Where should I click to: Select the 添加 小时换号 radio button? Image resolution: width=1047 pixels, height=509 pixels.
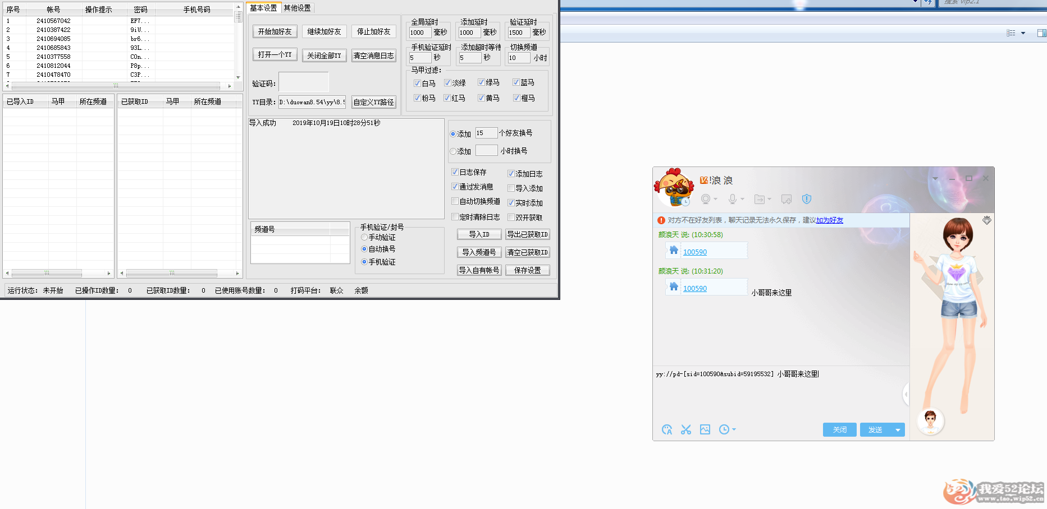tap(453, 151)
